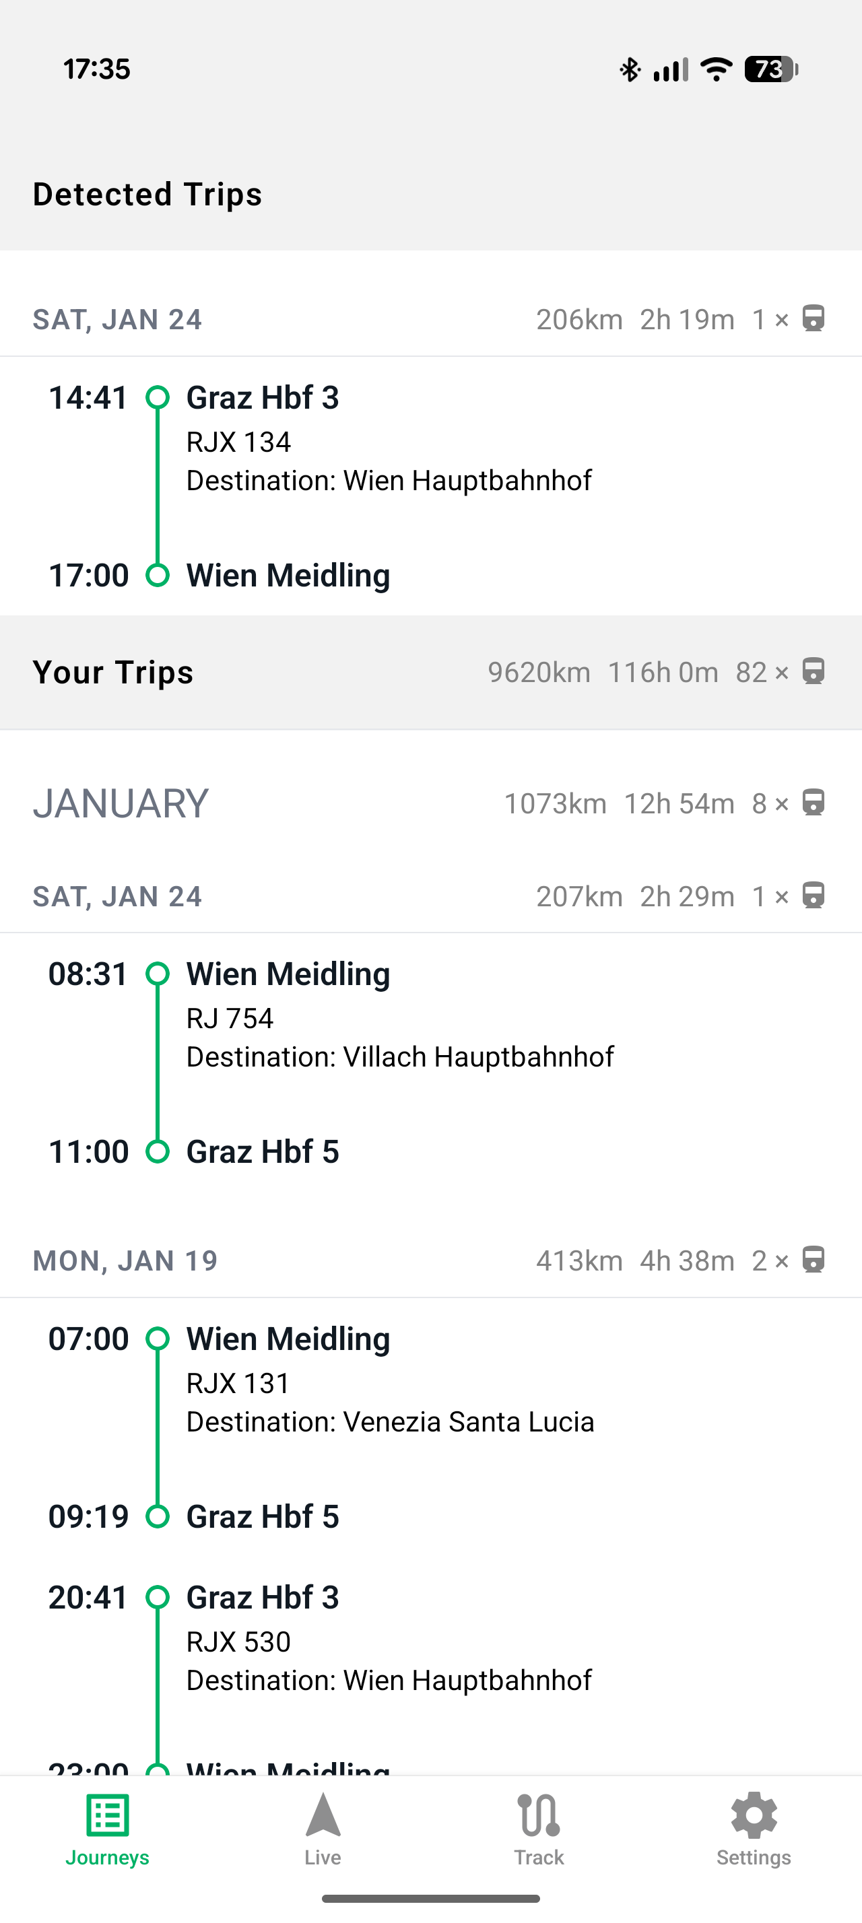Tap the Bluetooth icon in status bar
The width and height of the screenshot is (862, 1923).
coord(630,69)
